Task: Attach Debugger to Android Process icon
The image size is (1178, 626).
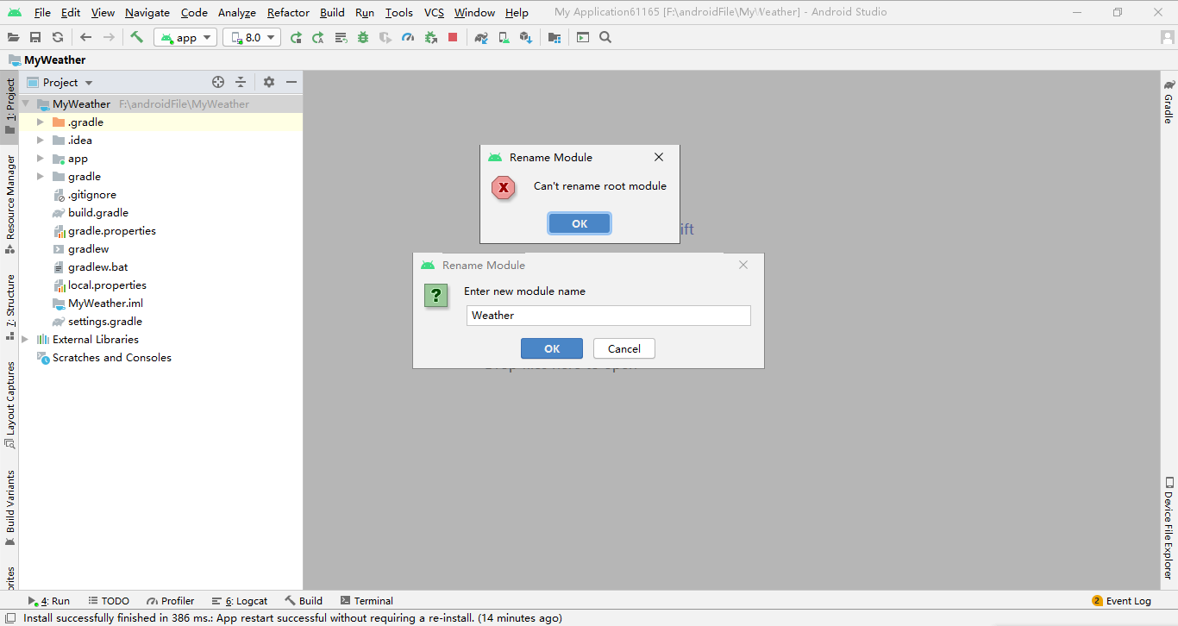Action: tap(430, 37)
